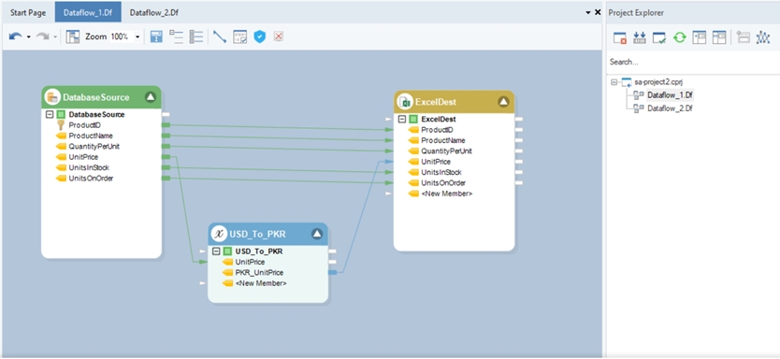
Task: Click the DatabaseSource ProductID green output port
Action: pos(166,124)
